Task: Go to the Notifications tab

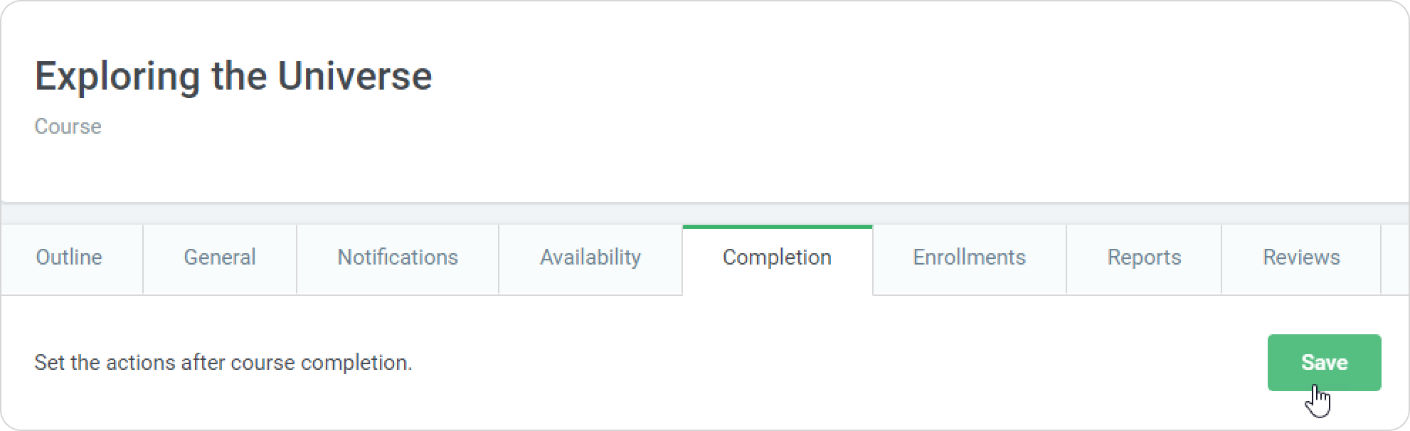Action: click(397, 257)
